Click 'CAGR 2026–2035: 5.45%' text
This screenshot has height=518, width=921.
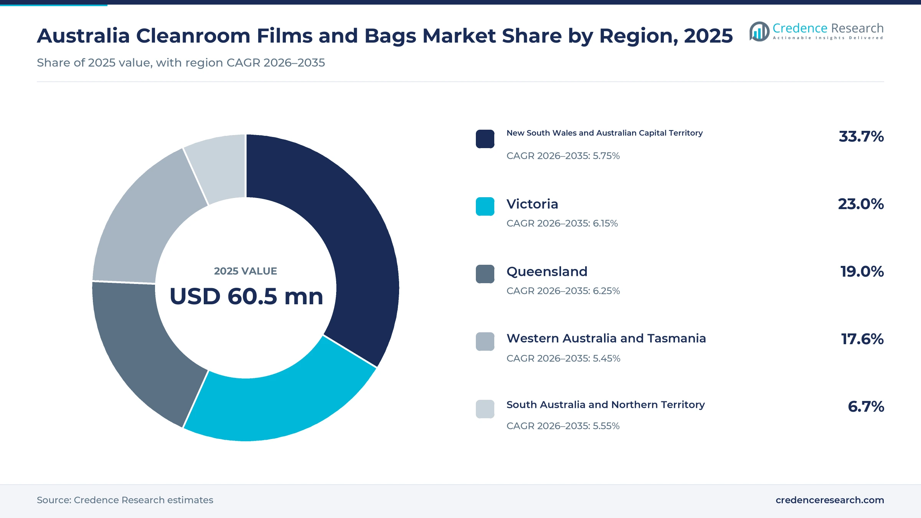[x=563, y=358]
